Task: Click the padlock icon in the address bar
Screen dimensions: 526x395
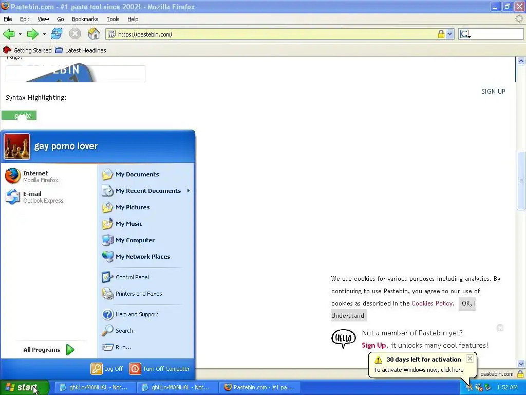Action: [441, 34]
